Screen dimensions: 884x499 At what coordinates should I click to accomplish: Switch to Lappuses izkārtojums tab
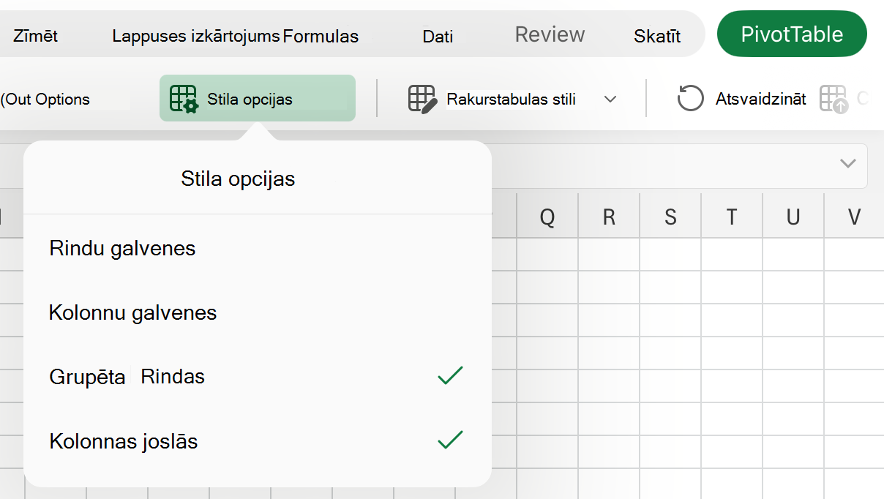point(196,36)
